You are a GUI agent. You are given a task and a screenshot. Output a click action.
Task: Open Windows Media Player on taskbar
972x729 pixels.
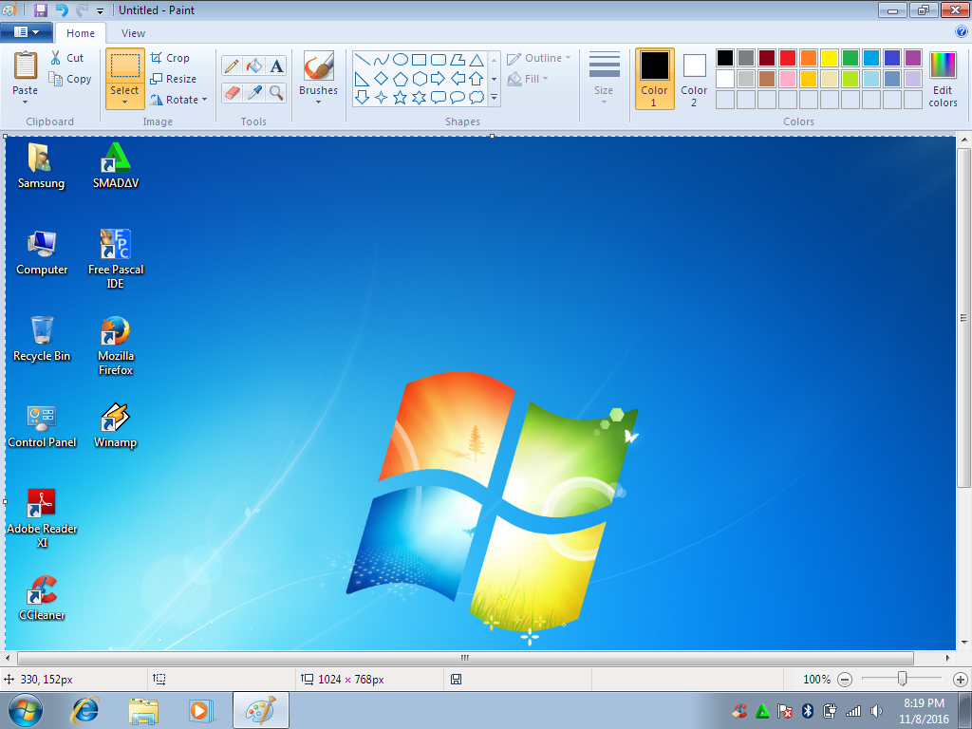coord(200,710)
